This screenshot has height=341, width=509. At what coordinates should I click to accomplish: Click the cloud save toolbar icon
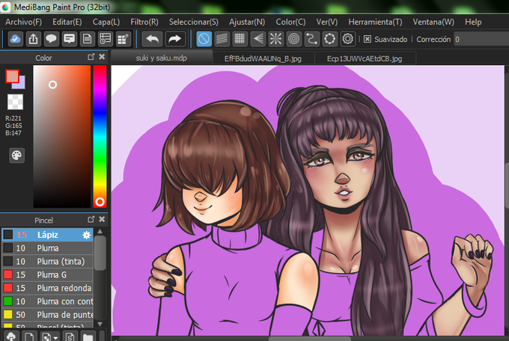click(15, 39)
